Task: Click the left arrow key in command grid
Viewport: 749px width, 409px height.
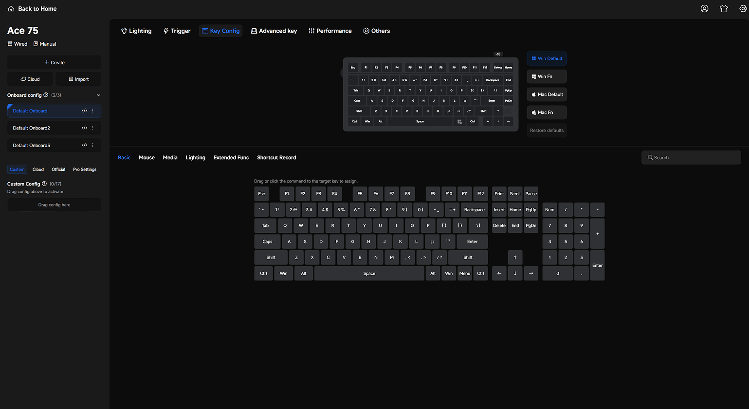Action: coord(499,273)
